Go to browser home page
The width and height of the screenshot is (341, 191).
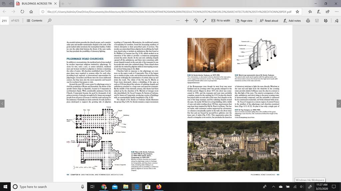point(31,12)
